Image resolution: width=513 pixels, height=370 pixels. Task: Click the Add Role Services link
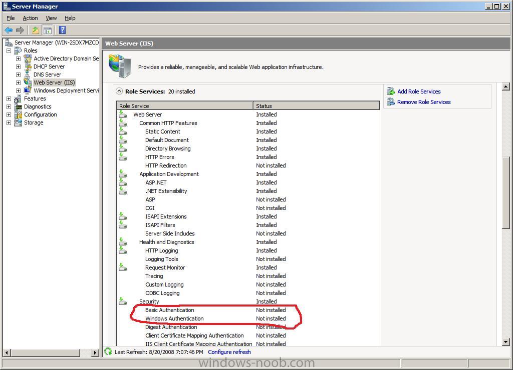coord(419,91)
